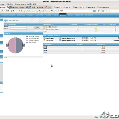Click draft status icon in Total row
This screenshot has height=119, width=119.
click(78, 31)
